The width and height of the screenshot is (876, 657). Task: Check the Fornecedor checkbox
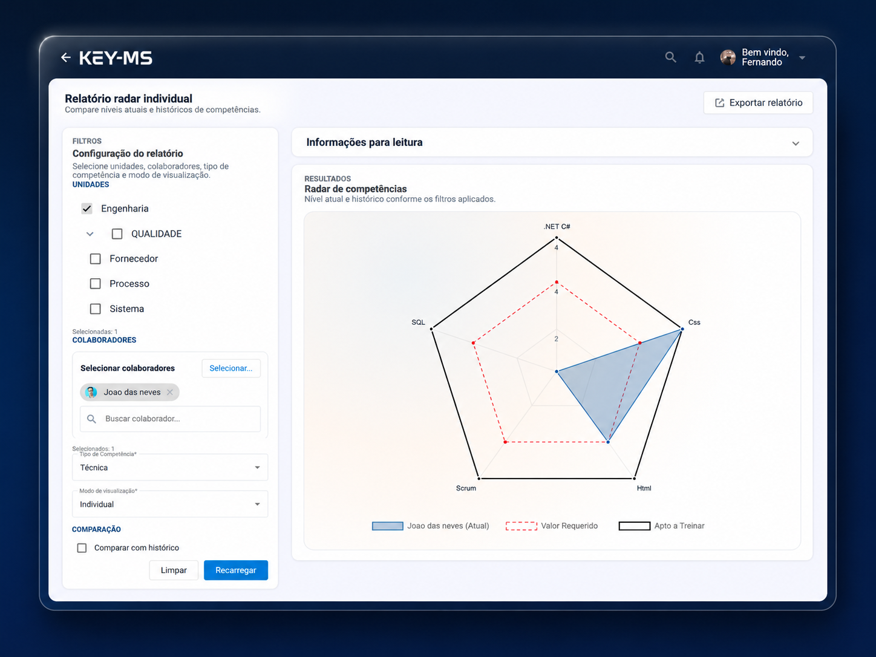coord(96,259)
